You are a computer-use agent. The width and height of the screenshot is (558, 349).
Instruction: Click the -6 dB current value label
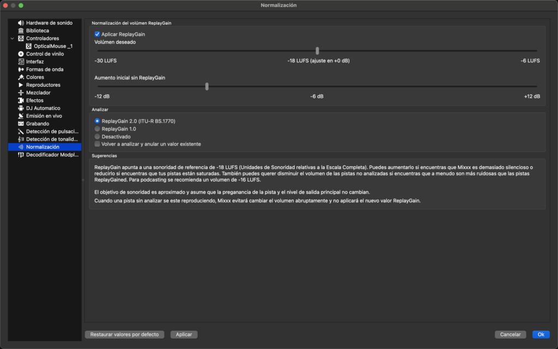click(x=317, y=96)
